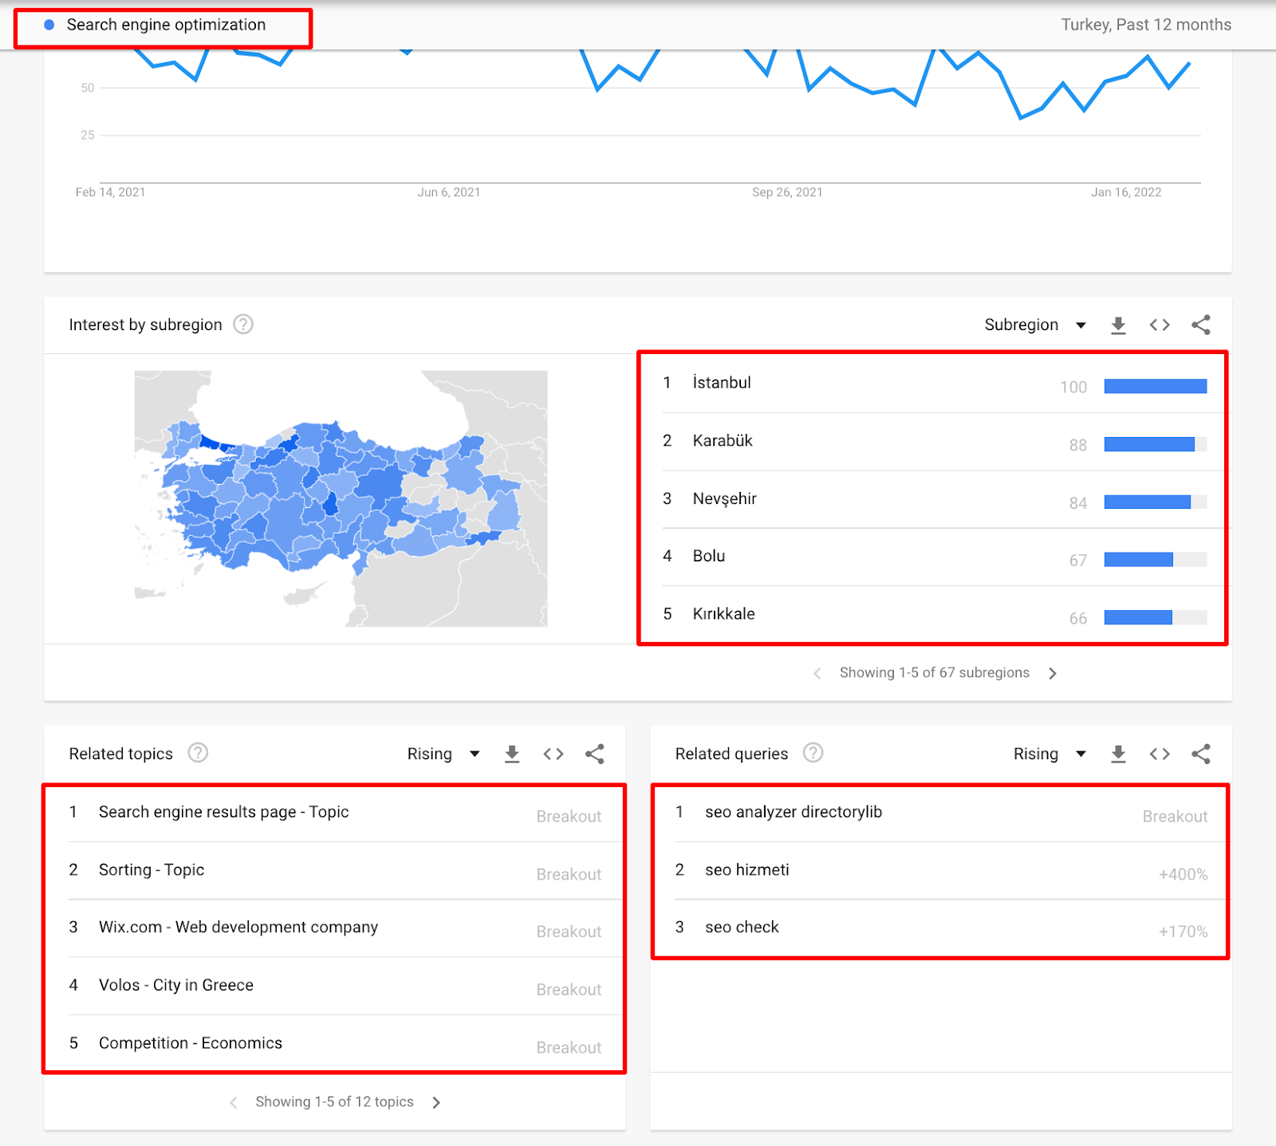The image size is (1276, 1146).
Task: Click Showing 1-5 of 12 topics text
Action: coord(335,1102)
